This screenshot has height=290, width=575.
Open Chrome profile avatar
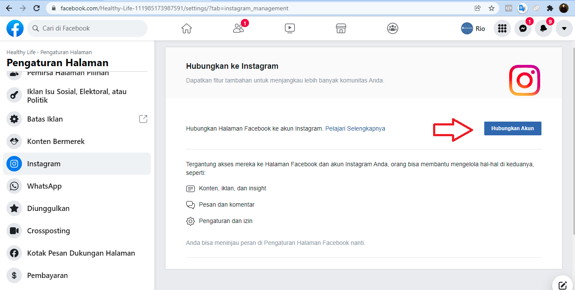click(x=564, y=8)
